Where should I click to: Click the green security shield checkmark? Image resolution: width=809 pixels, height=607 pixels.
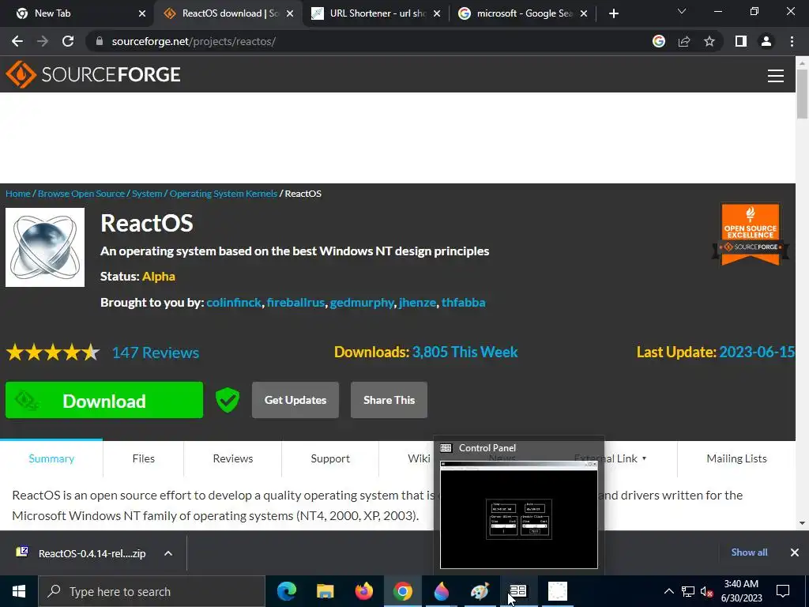click(228, 400)
